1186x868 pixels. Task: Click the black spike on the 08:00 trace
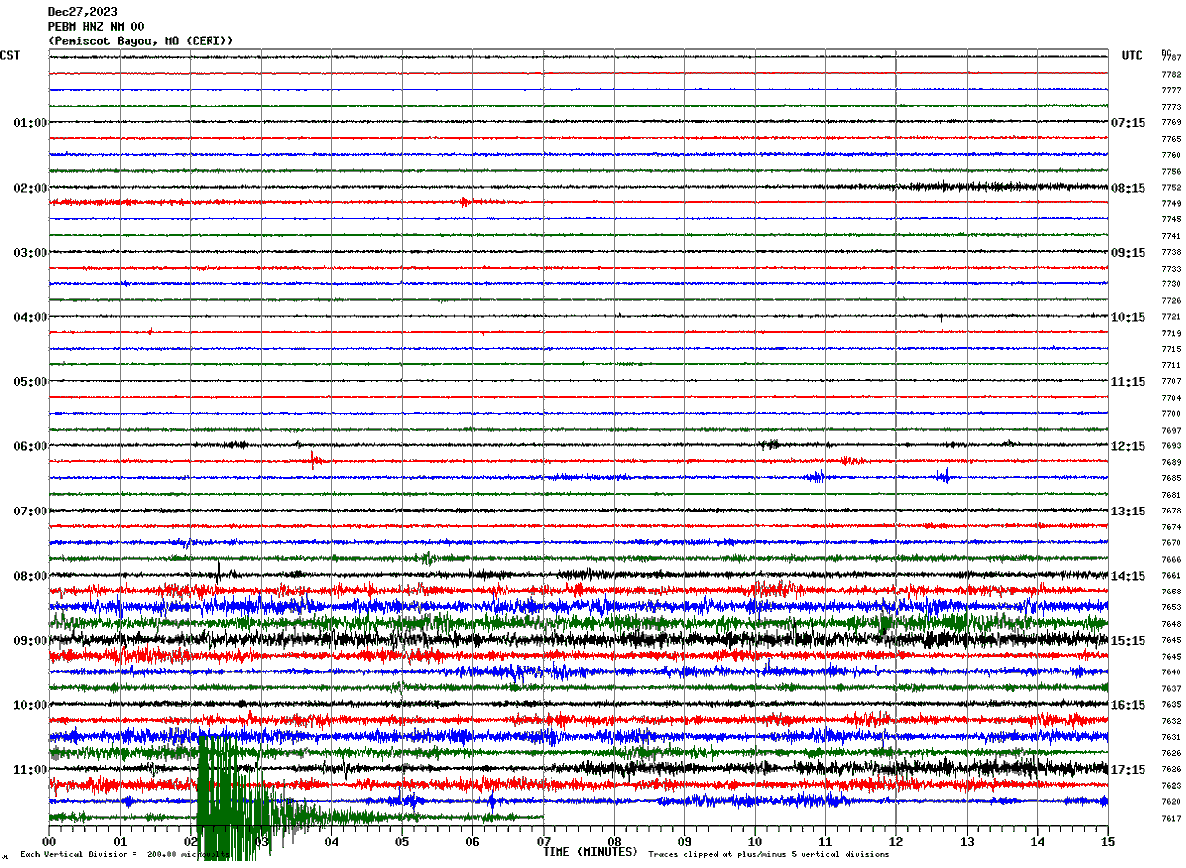tap(218, 572)
